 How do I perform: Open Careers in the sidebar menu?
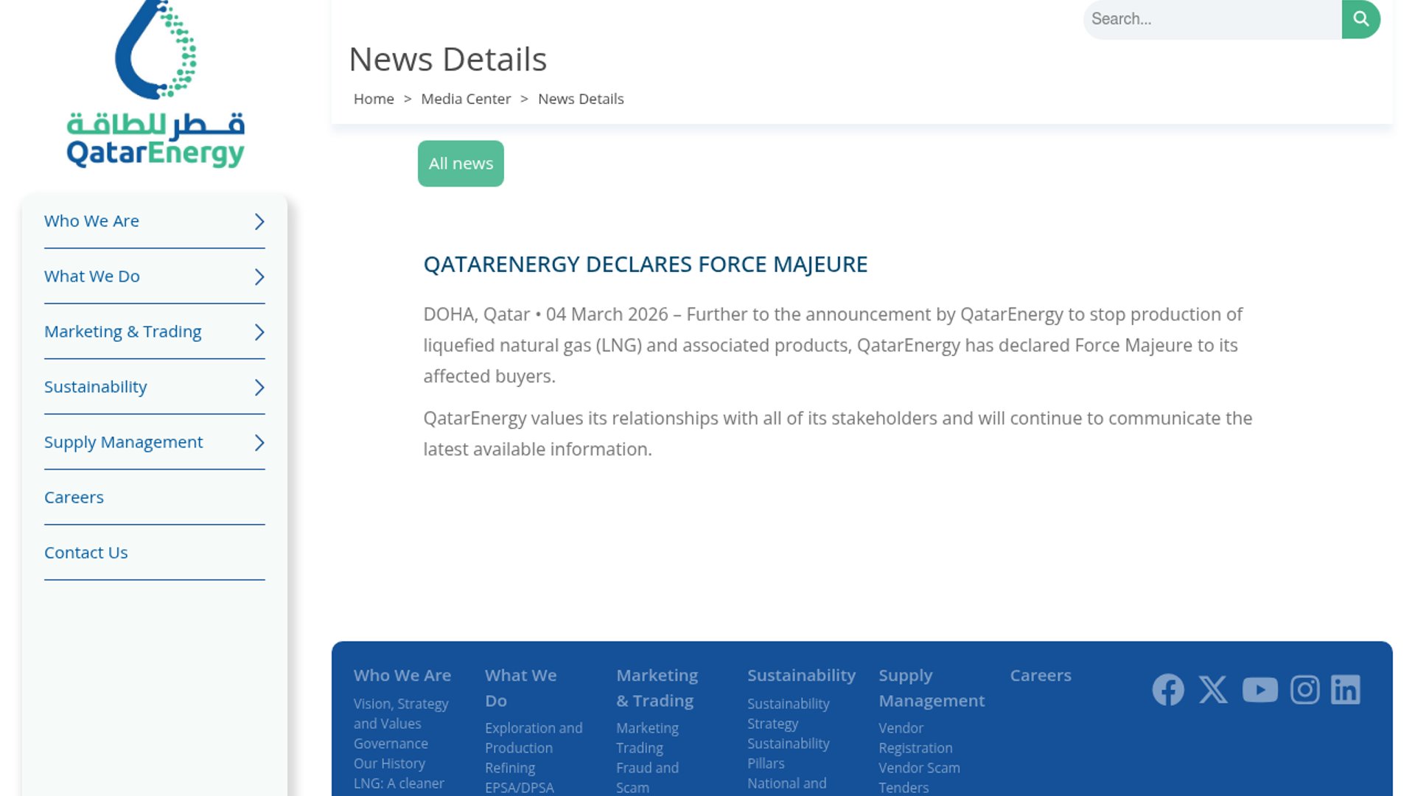coord(74,497)
